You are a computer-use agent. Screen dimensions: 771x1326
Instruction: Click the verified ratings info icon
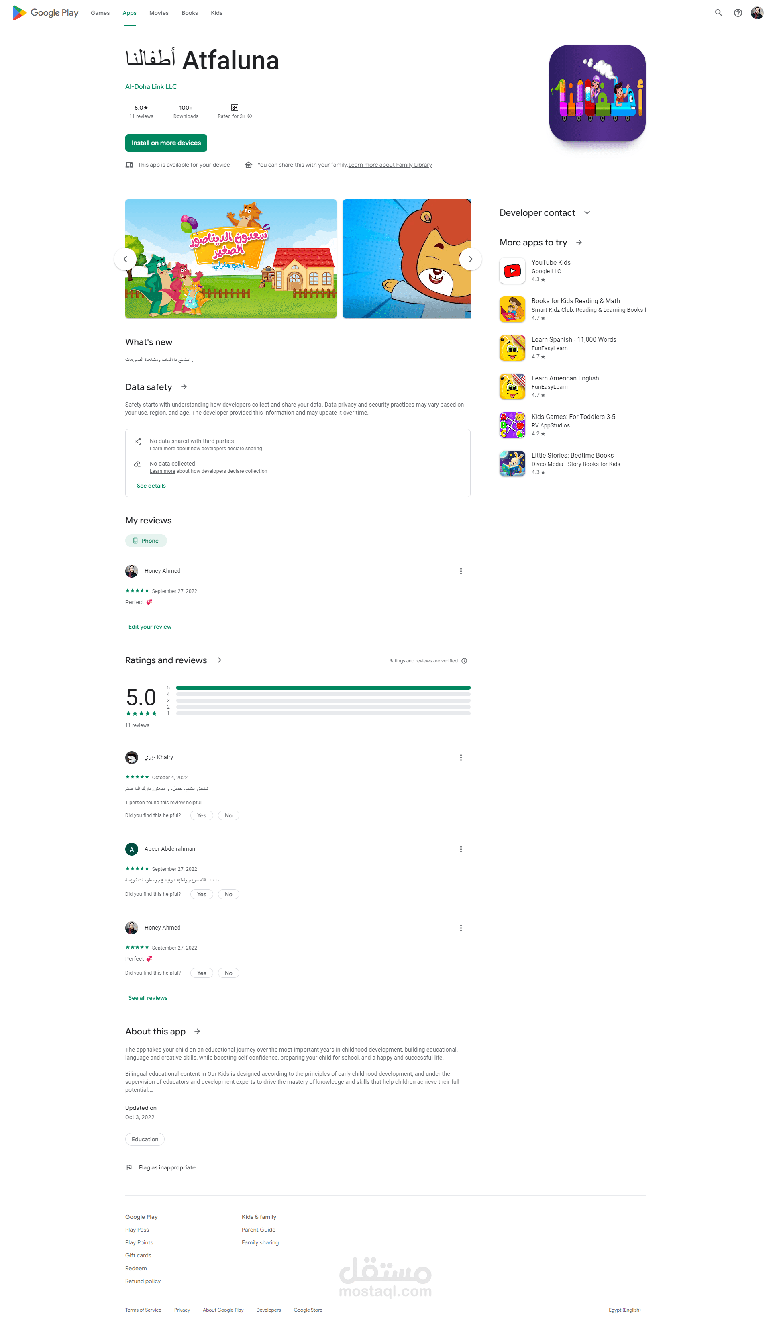point(464,661)
